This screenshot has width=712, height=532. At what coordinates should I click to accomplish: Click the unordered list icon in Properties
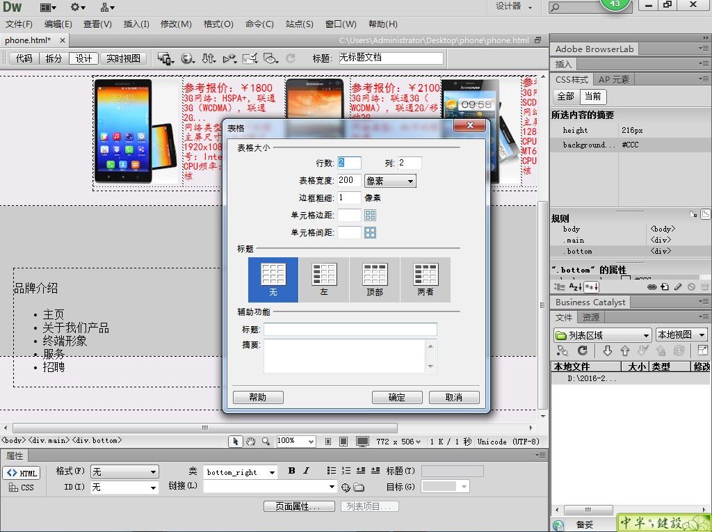[332, 471]
